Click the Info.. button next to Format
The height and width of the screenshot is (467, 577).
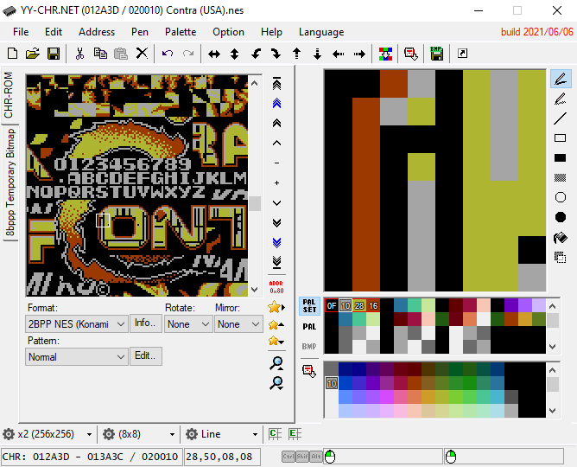[145, 323]
